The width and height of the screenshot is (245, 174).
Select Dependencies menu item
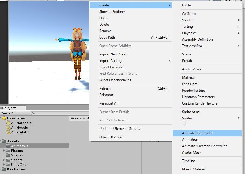pyautogui.click(x=131, y=80)
